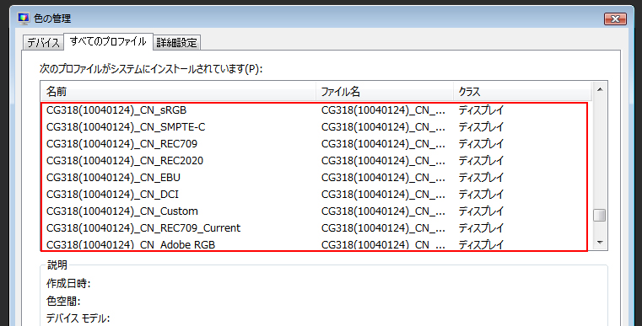Select profile CG318(10040124)_CN_SMPTE-C
The width and height of the screenshot is (642, 326).
(x=316, y=127)
